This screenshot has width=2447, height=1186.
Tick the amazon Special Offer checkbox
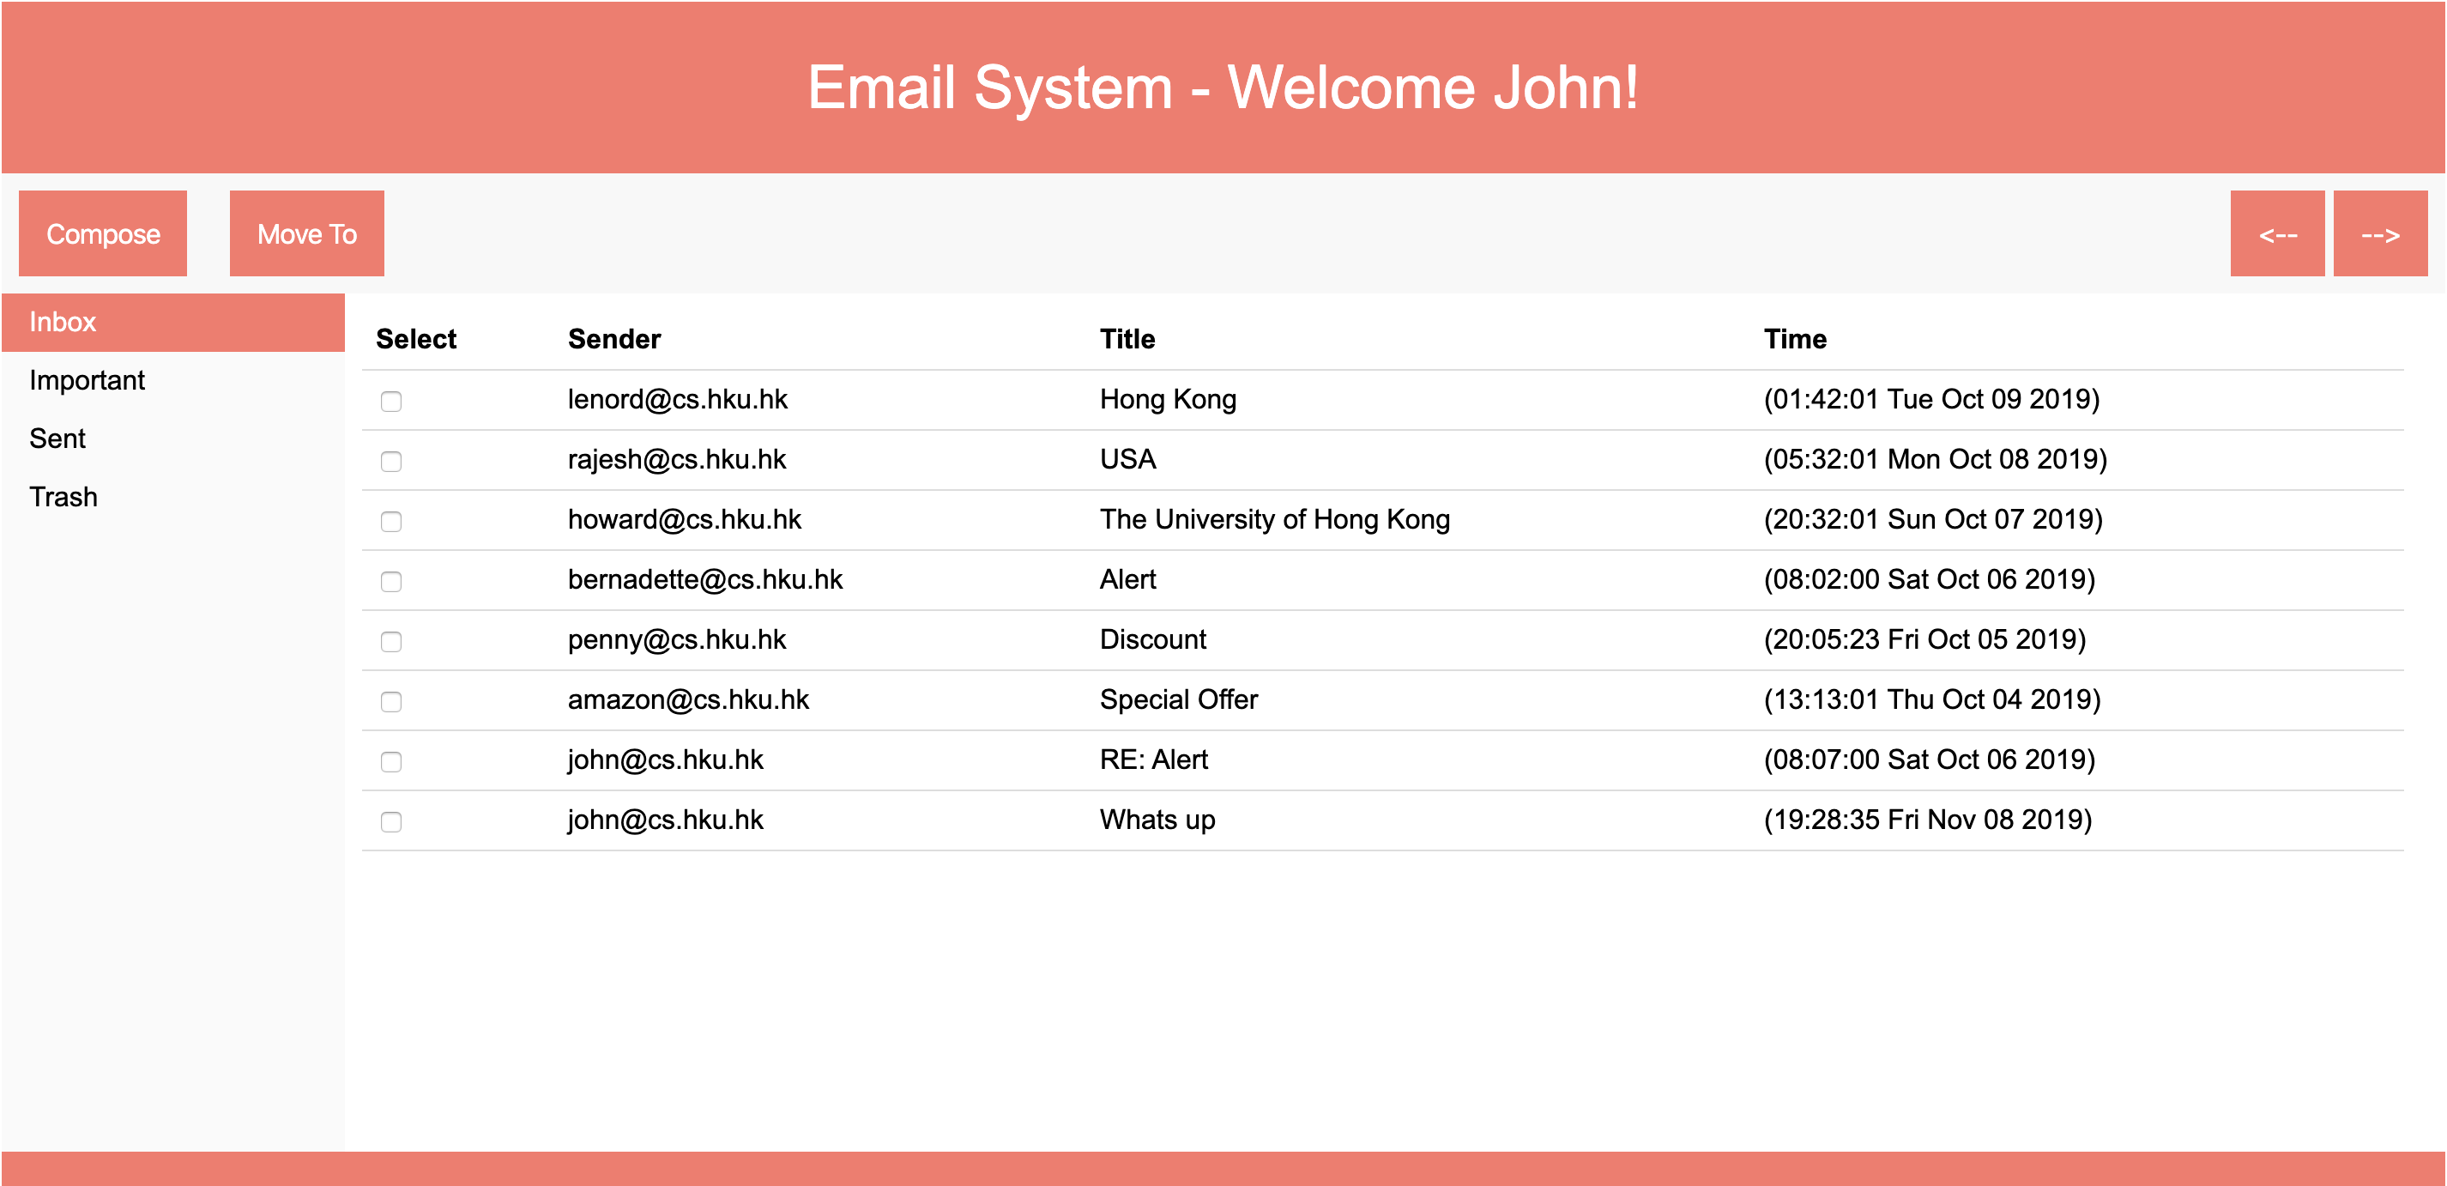[391, 701]
